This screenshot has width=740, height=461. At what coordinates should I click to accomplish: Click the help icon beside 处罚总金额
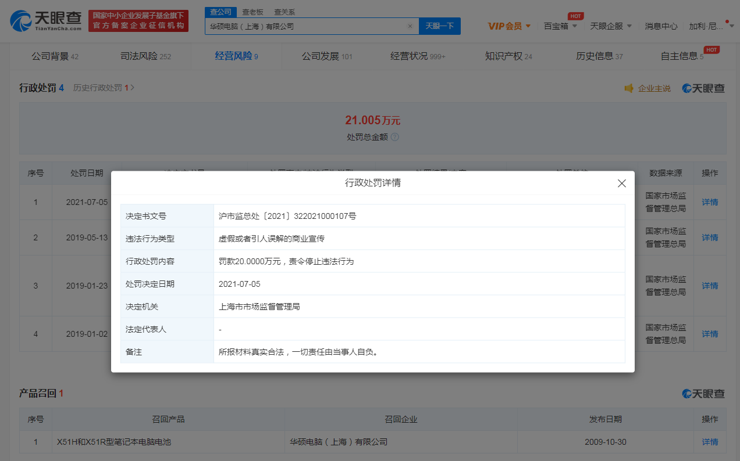click(x=394, y=137)
